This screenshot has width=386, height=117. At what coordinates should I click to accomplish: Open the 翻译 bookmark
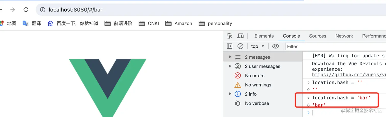click(32, 23)
